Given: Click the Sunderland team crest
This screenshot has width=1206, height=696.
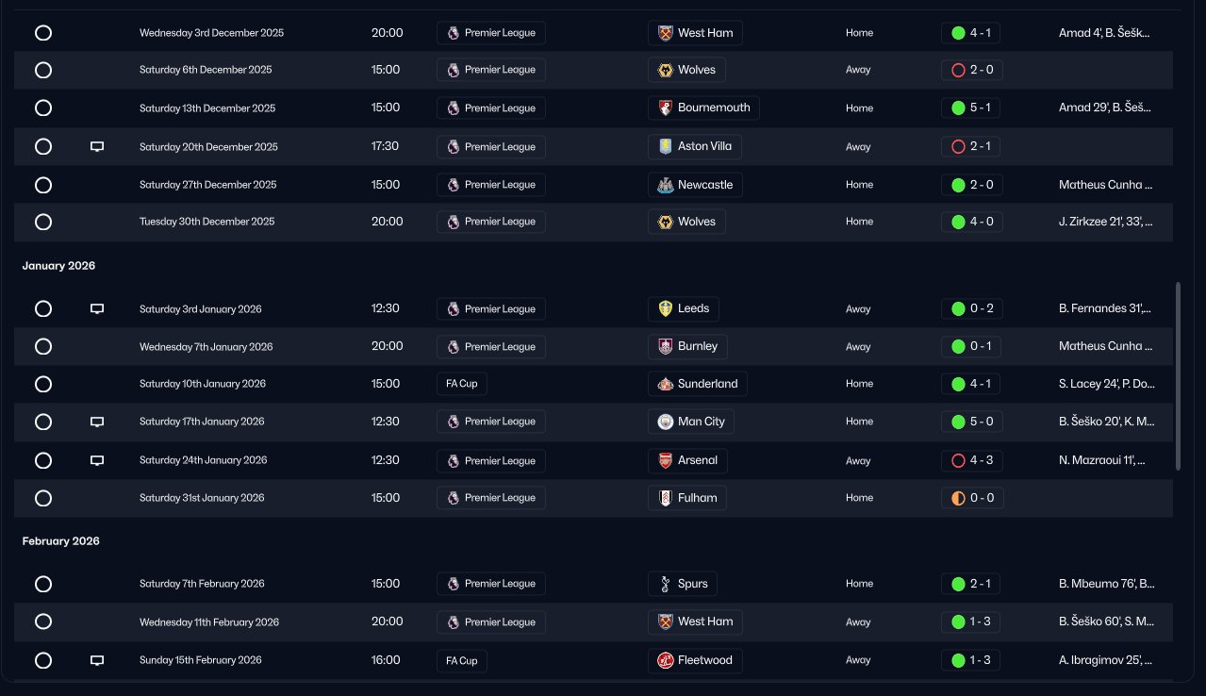Looking at the screenshot, I should point(666,384).
